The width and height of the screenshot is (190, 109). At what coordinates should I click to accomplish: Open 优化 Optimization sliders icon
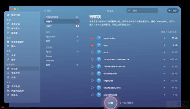(x=8, y=55)
